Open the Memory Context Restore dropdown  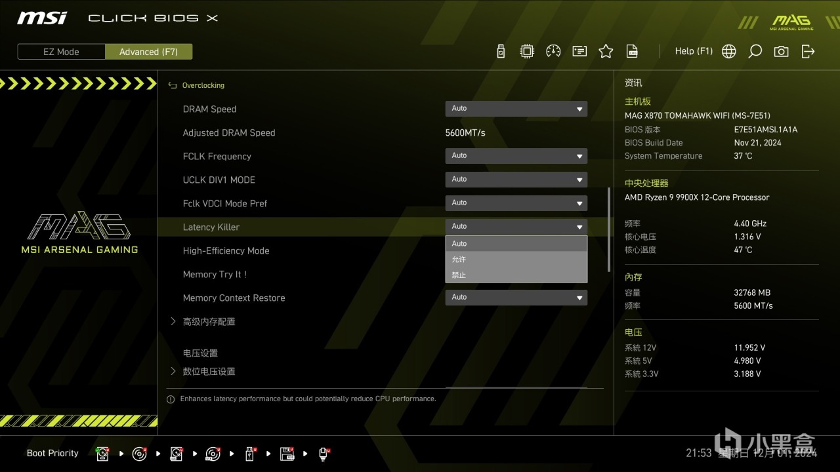coord(516,298)
